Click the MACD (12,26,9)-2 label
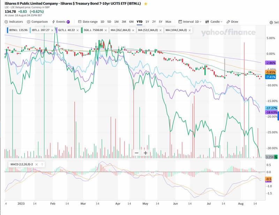The image size is (279, 215). pos(22,164)
